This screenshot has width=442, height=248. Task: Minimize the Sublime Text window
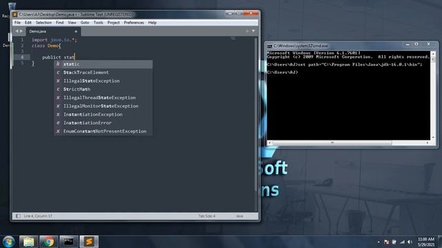pyautogui.click(x=230, y=13)
